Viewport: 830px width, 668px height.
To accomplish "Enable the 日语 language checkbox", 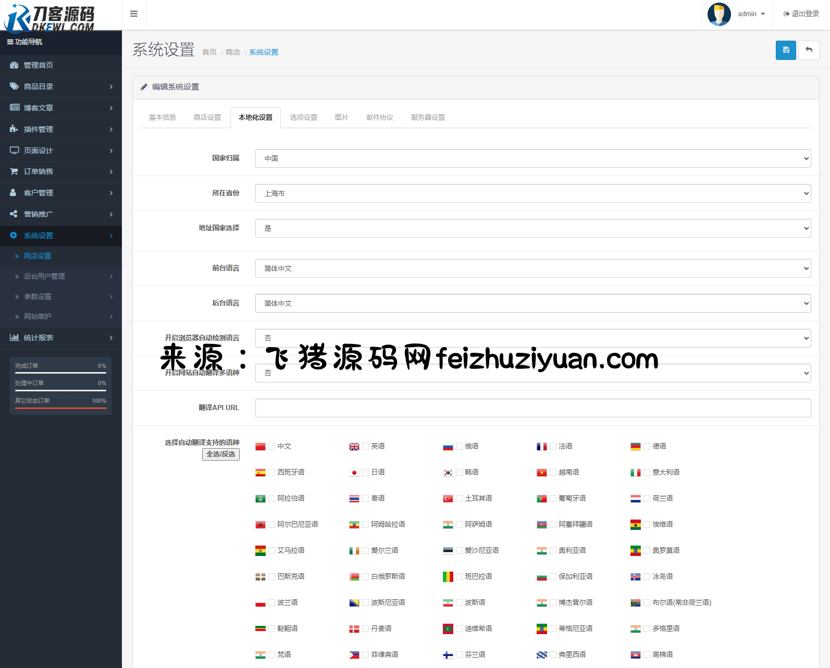I will (366, 473).
